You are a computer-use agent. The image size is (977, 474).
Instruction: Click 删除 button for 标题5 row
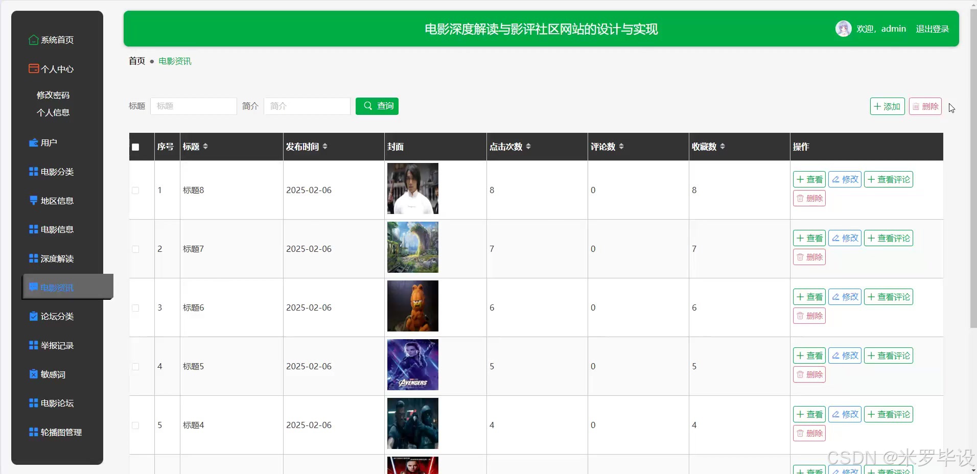click(x=809, y=374)
